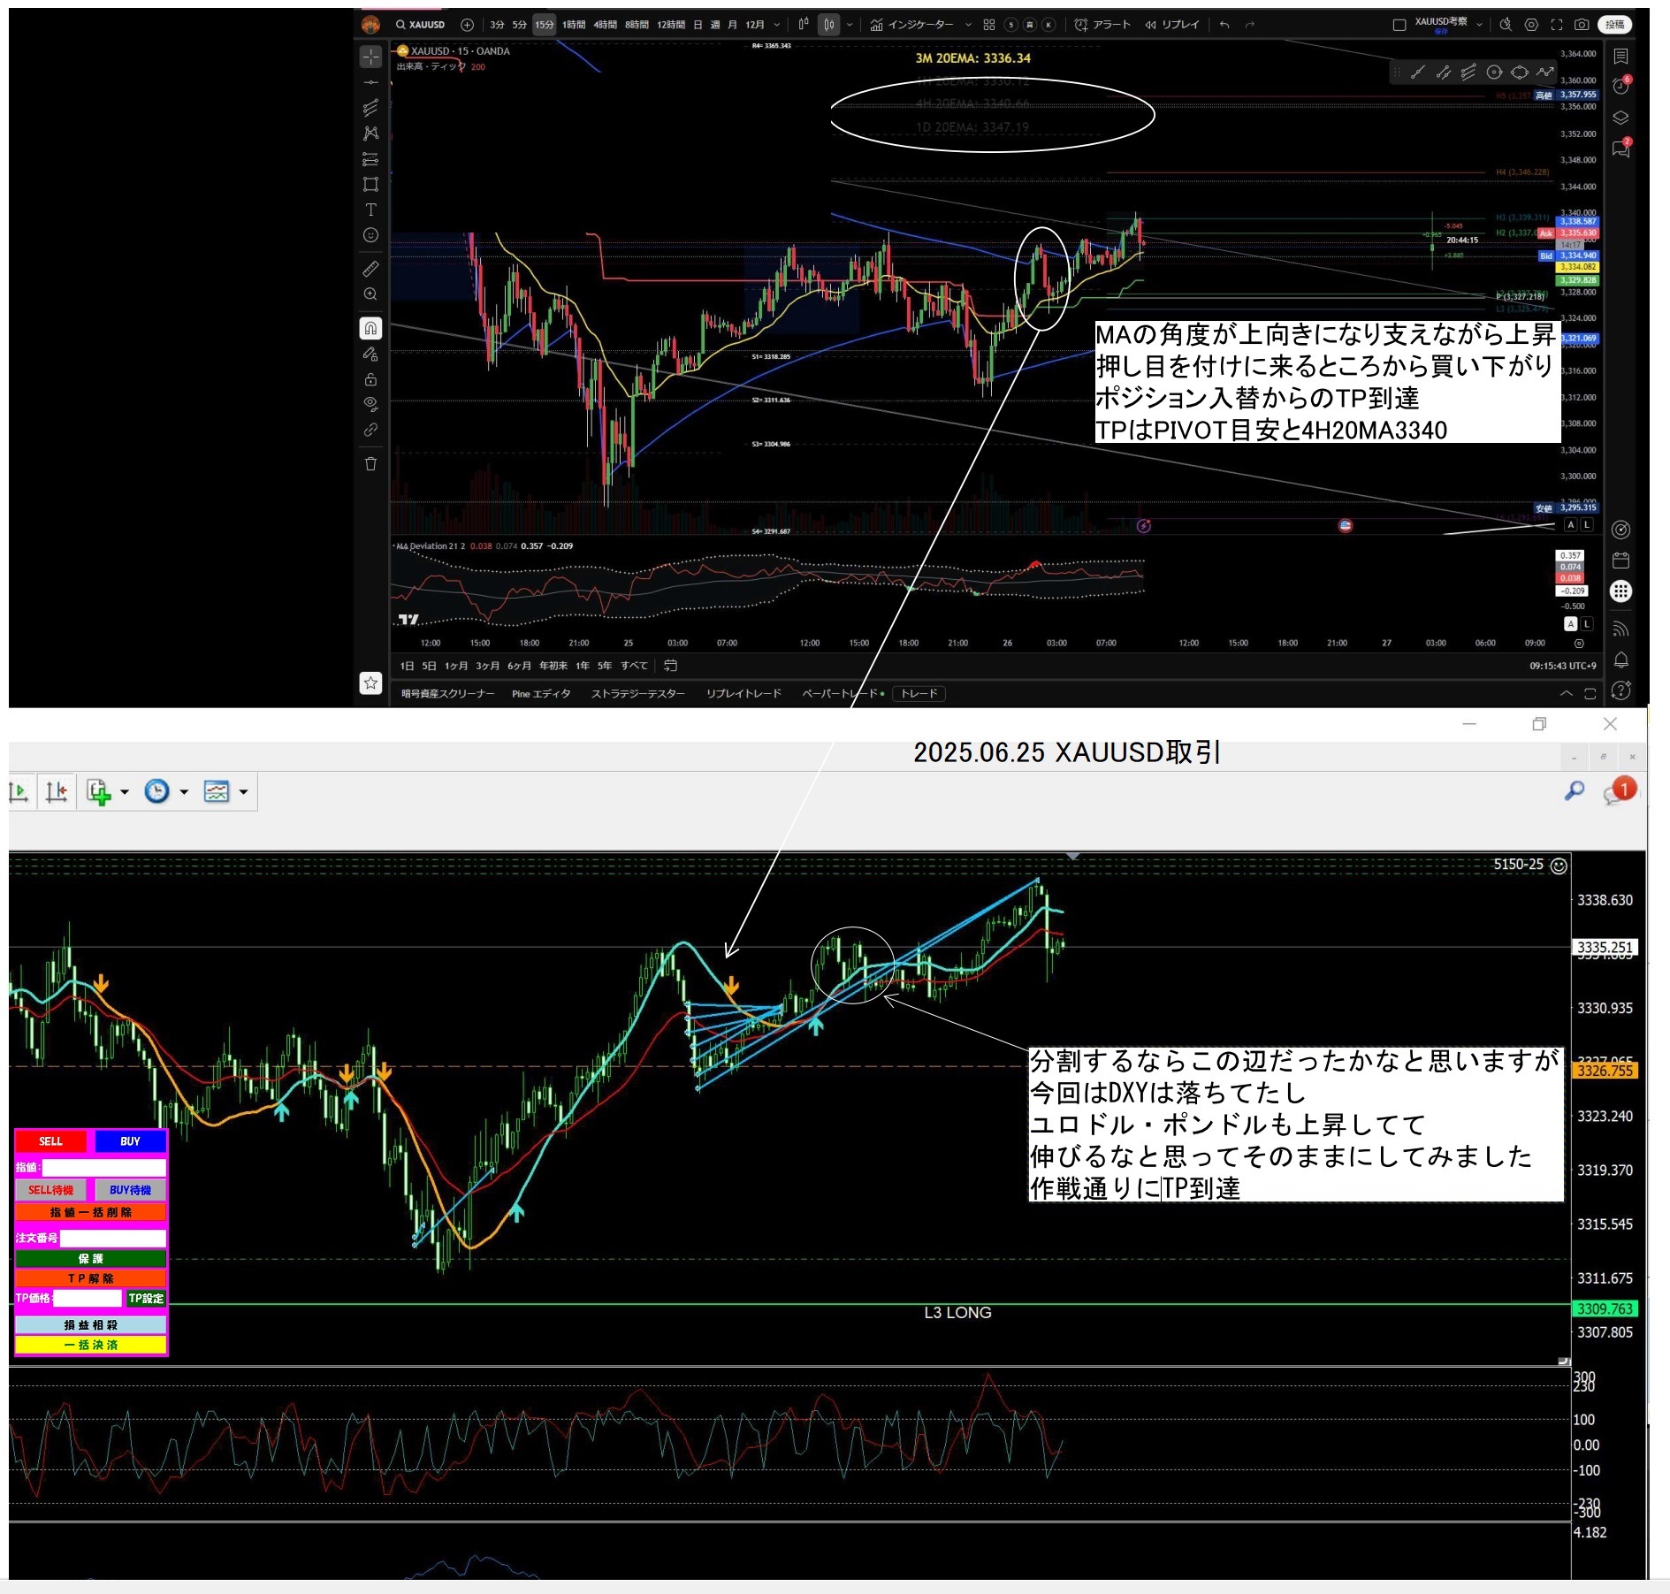Screen dimensions: 1670x1594
Task: Set date range to 1ヶ月
Action: point(456,666)
